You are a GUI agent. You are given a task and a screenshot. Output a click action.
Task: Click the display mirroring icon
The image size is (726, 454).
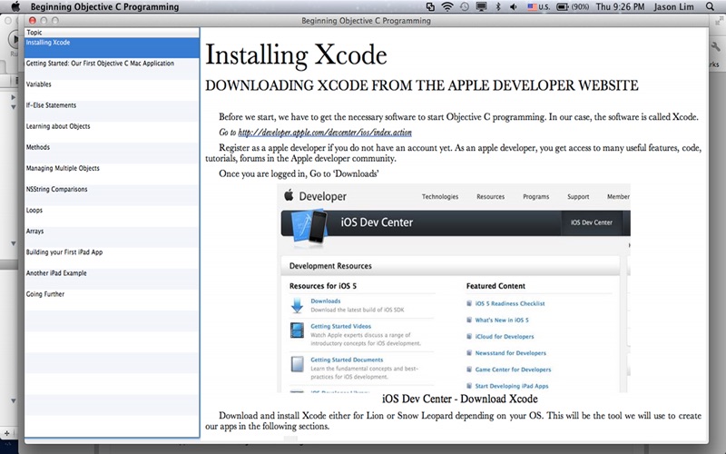pyautogui.click(x=482, y=6)
